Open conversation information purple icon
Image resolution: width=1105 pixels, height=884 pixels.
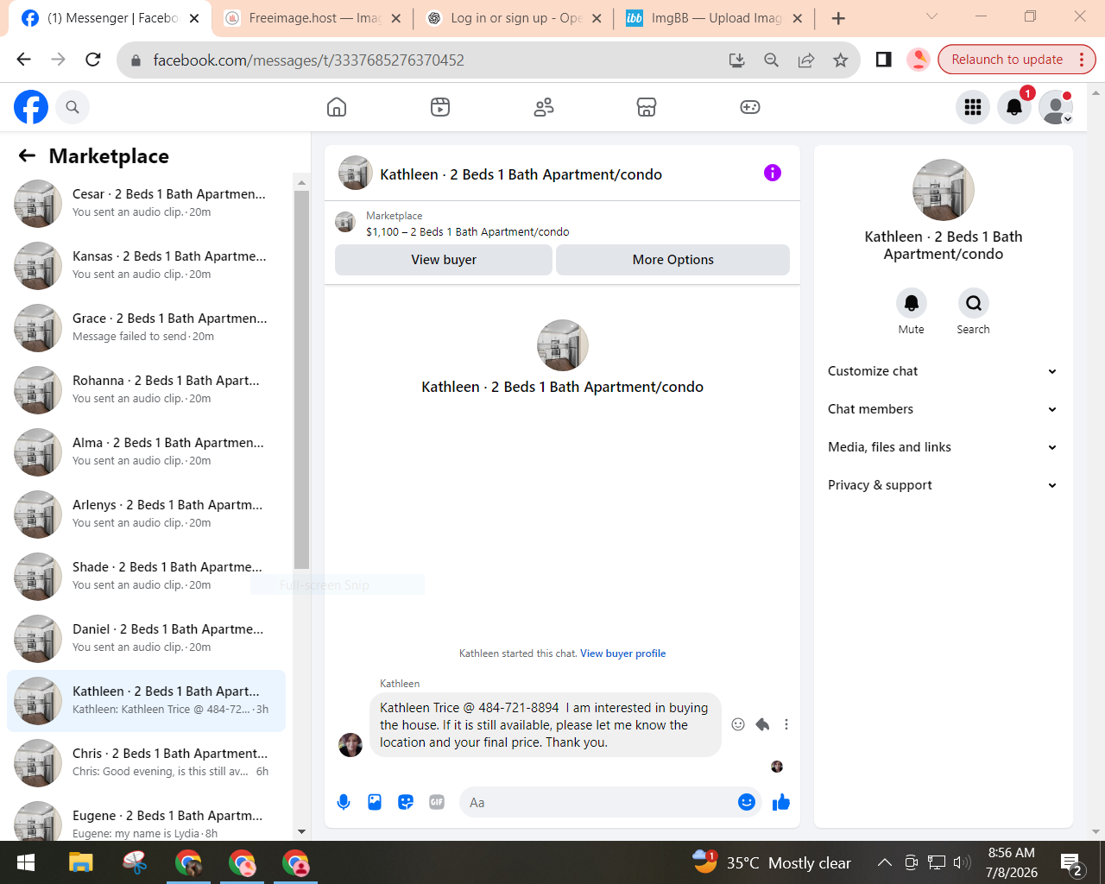point(773,173)
